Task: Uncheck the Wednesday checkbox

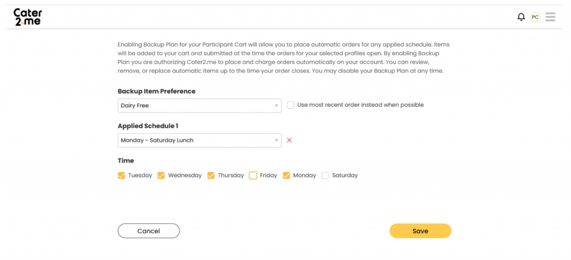Action: [161, 175]
